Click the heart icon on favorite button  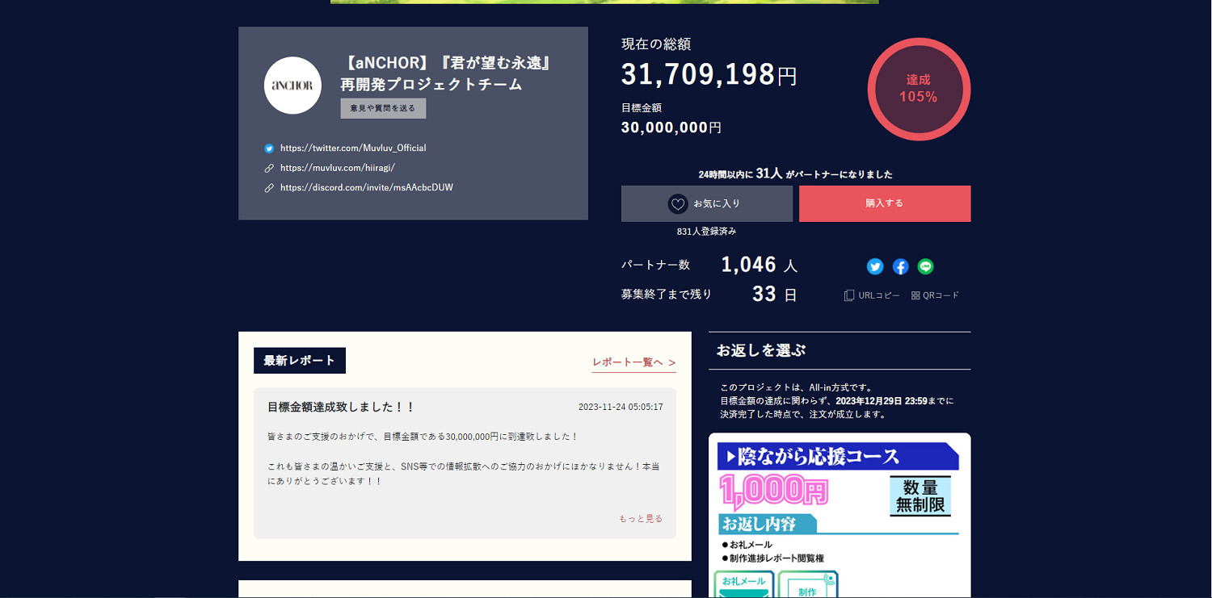677,204
